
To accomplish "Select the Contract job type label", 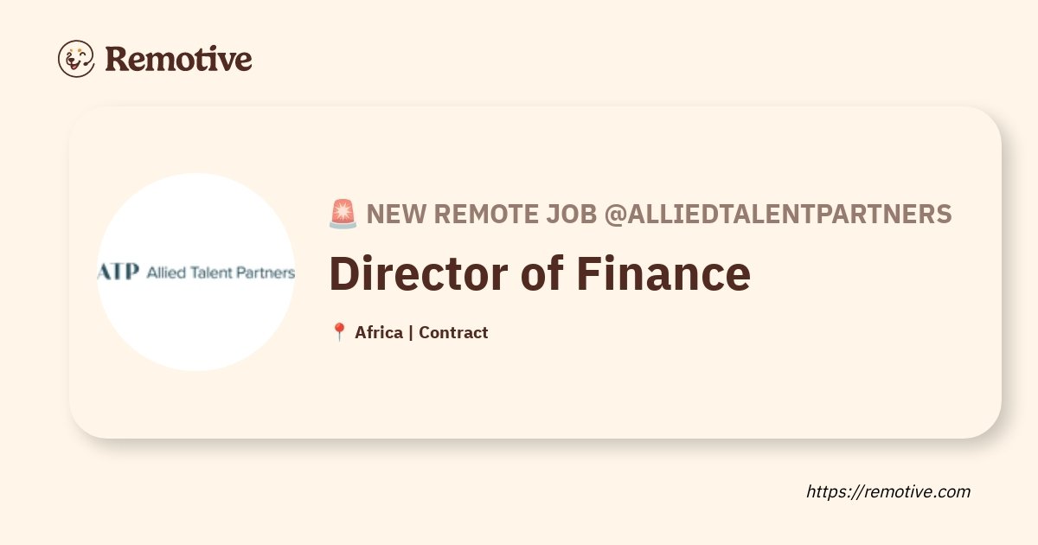I will click(x=453, y=332).
